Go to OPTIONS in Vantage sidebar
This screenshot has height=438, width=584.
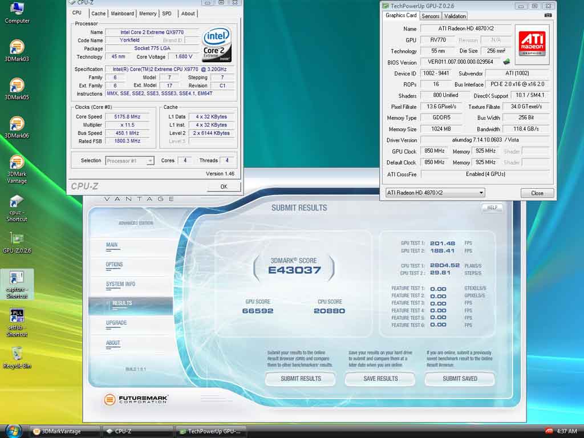pyautogui.click(x=114, y=265)
